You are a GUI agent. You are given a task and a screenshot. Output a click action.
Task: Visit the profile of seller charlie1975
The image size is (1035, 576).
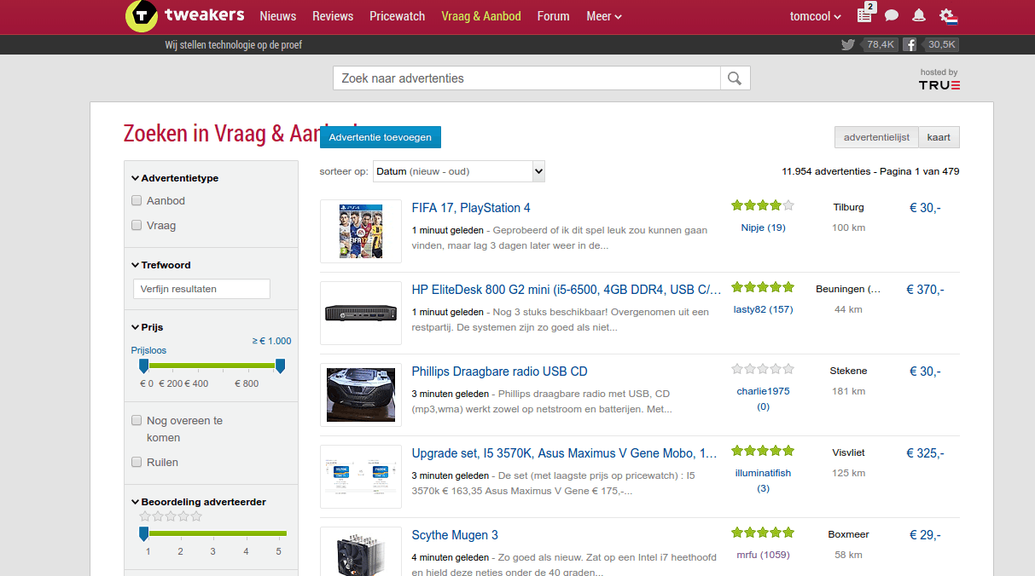(763, 391)
